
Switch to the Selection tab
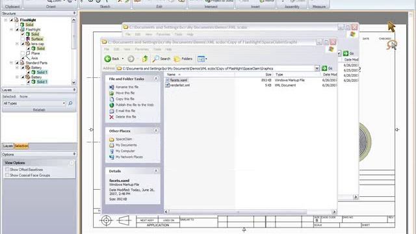pos(21,146)
